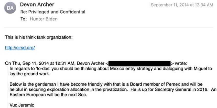
Task: Click the text "This is his think tank organization"
Action: click(x=39, y=37)
